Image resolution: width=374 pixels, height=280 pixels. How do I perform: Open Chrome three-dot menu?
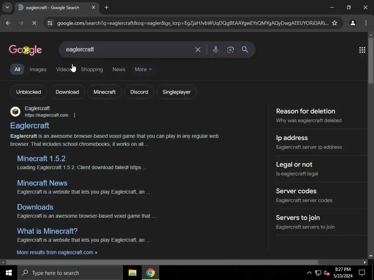click(366, 23)
